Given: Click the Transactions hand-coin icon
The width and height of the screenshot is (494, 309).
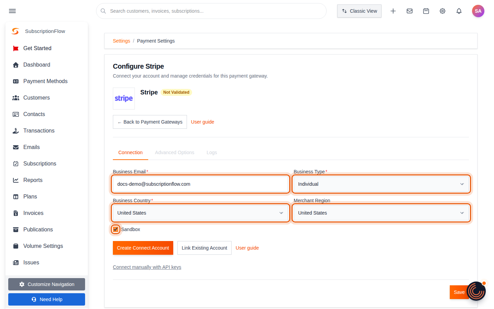Looking at the screenshot, I should 16,131.
